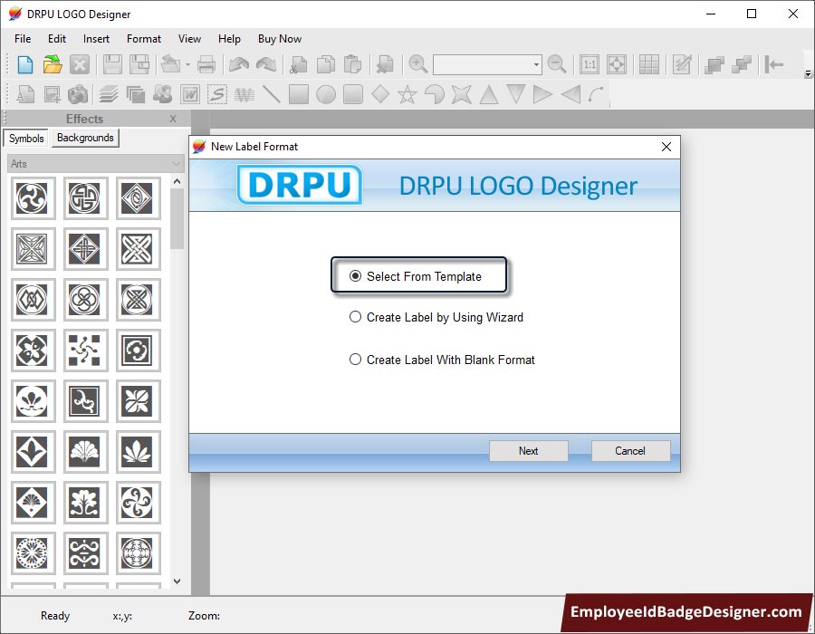Switch to the Symbols tab

26,139
